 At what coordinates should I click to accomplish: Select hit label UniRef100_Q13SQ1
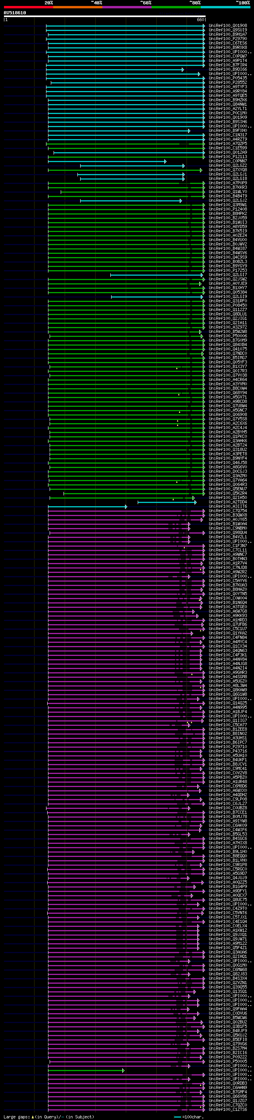click(x=227, y=992)
